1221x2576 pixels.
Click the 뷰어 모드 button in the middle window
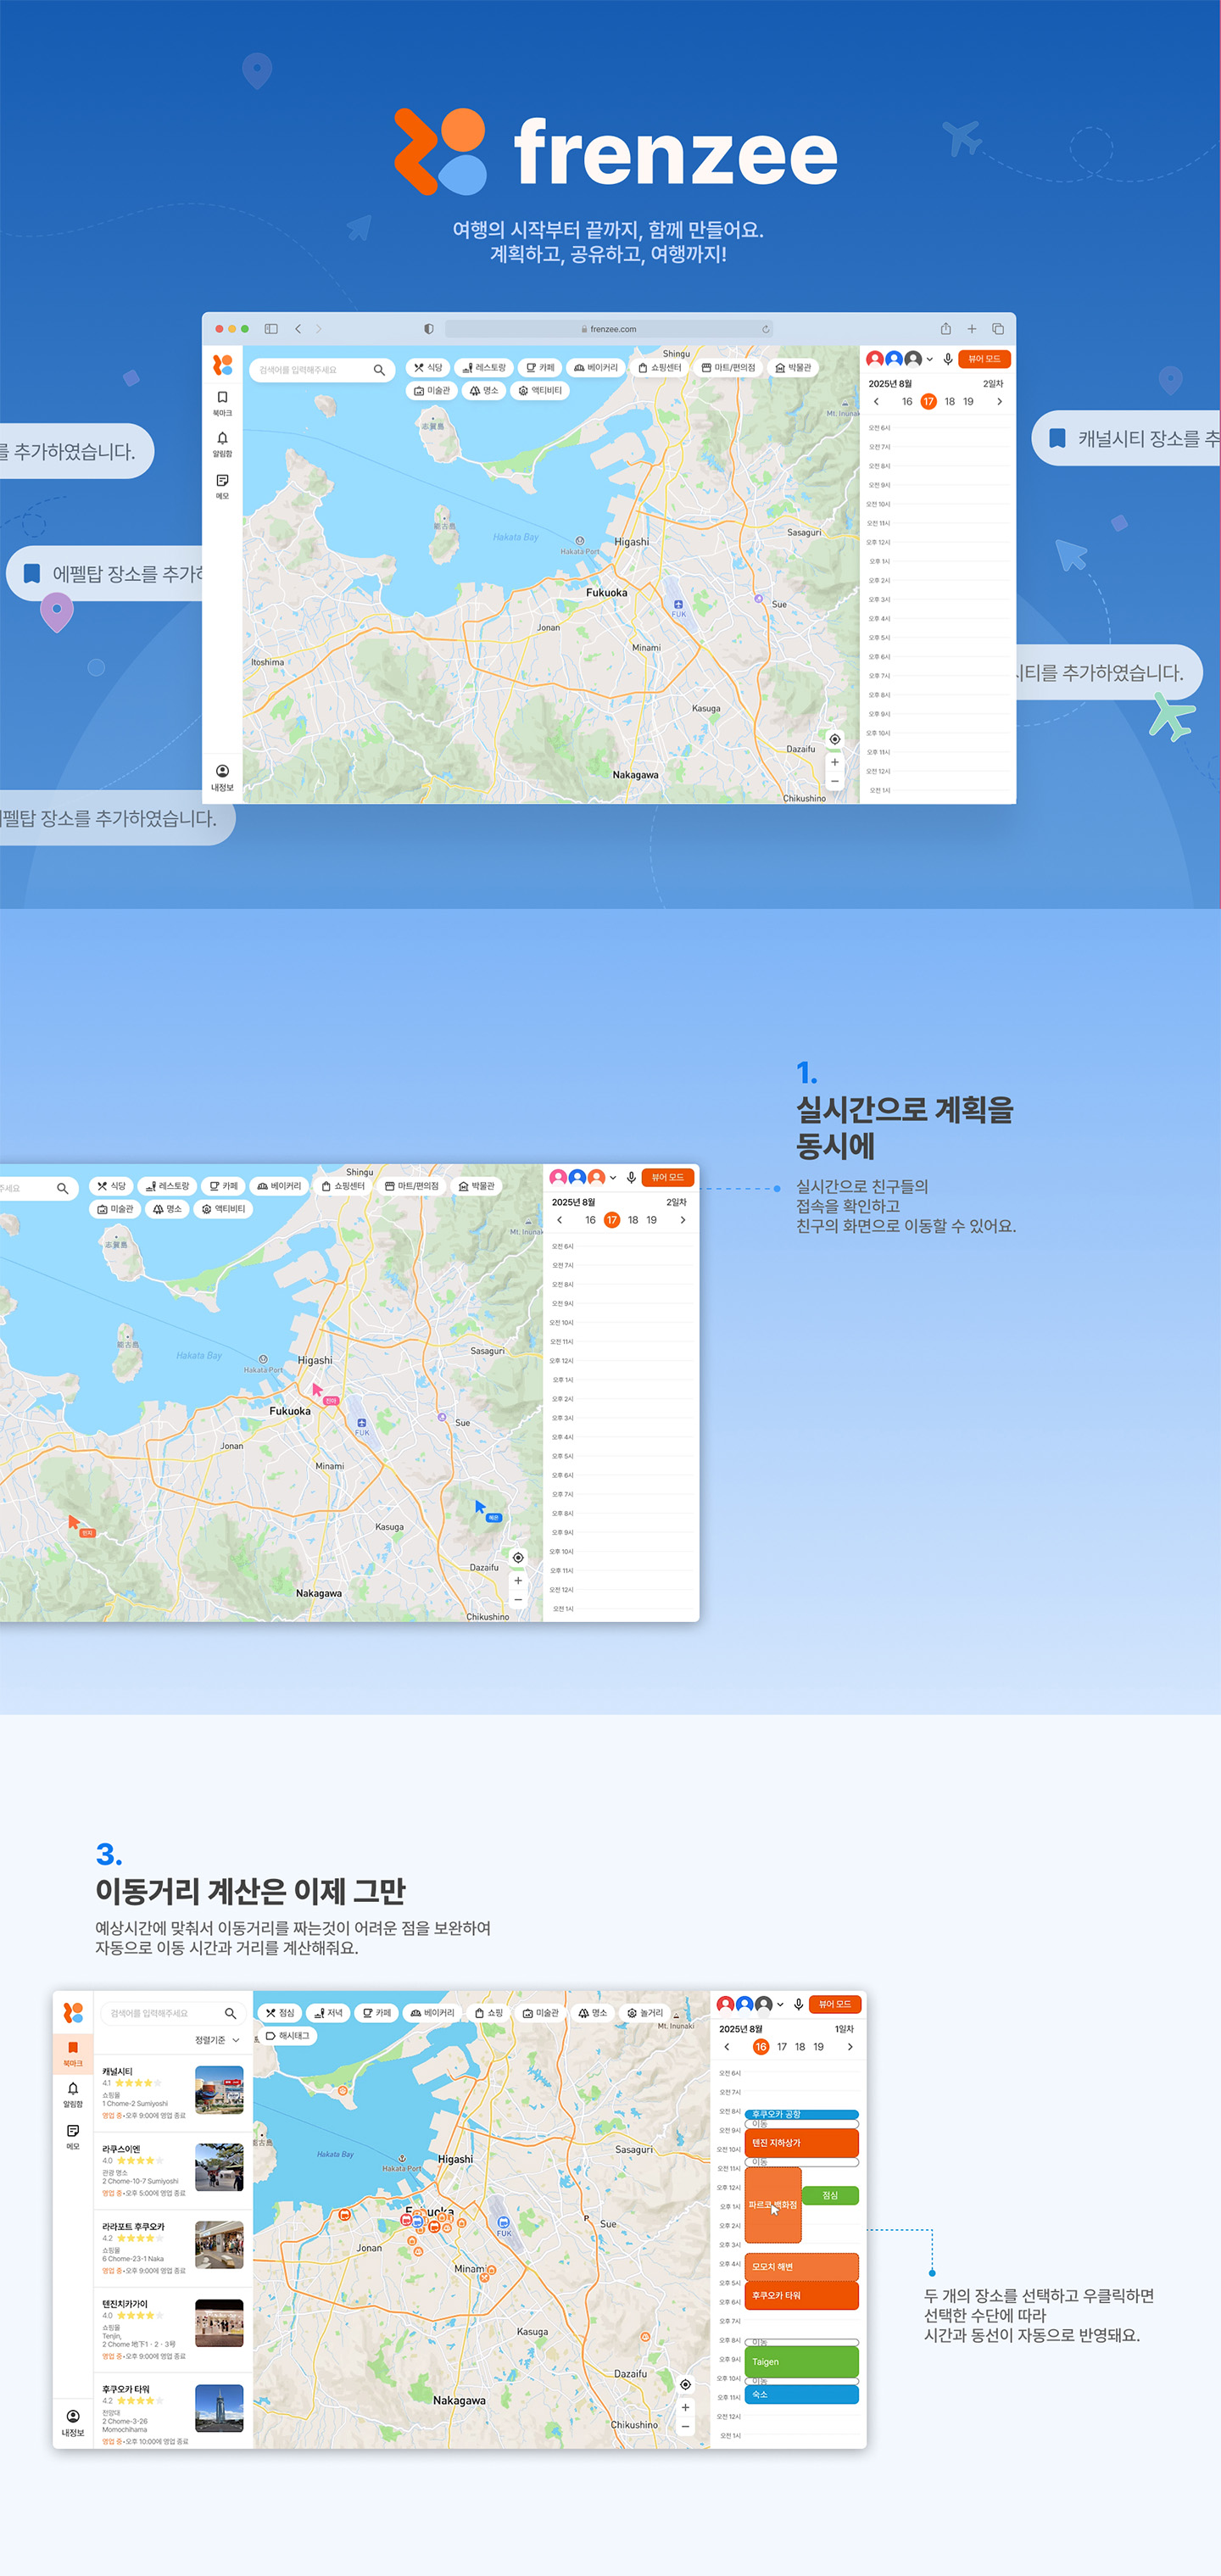667,1177
